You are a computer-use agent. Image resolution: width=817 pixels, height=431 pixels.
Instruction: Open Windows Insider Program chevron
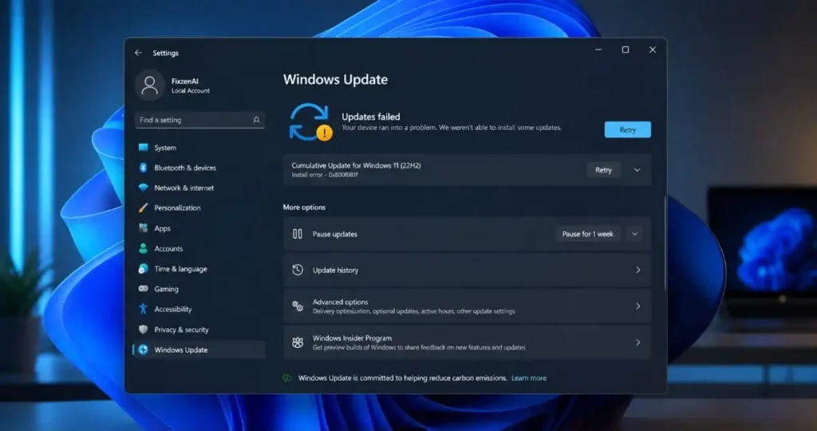click(x=637, y=342)
